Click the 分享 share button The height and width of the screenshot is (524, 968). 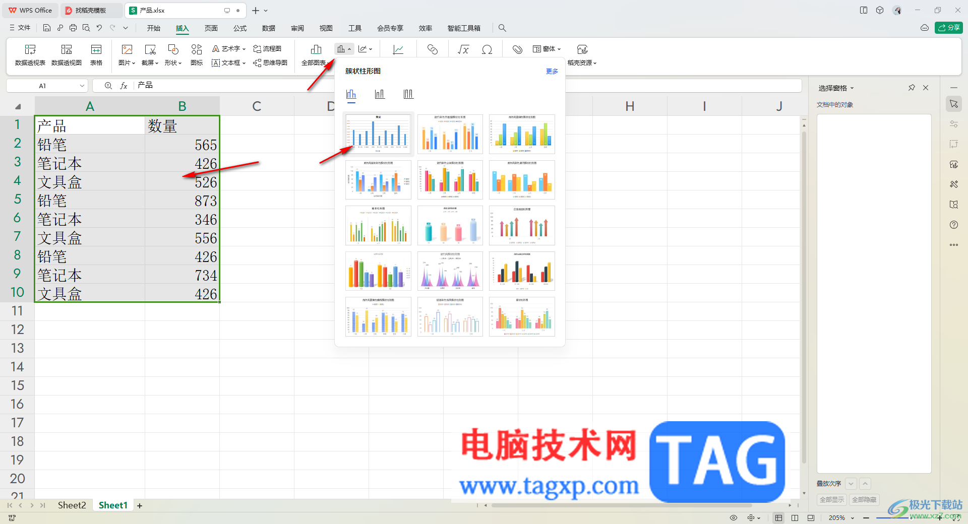(x=949, y=28)
